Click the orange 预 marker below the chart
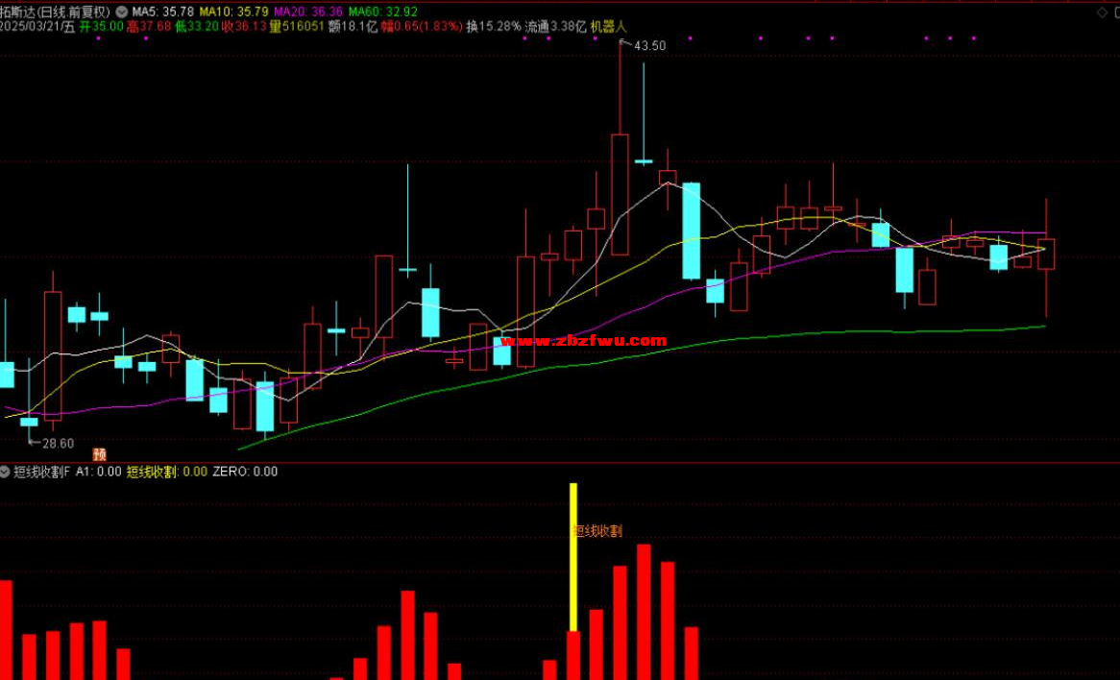 click(x=99, y=454)
